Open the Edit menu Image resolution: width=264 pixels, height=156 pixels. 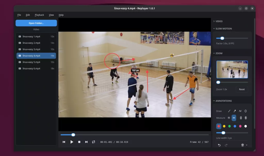point(28,15)
